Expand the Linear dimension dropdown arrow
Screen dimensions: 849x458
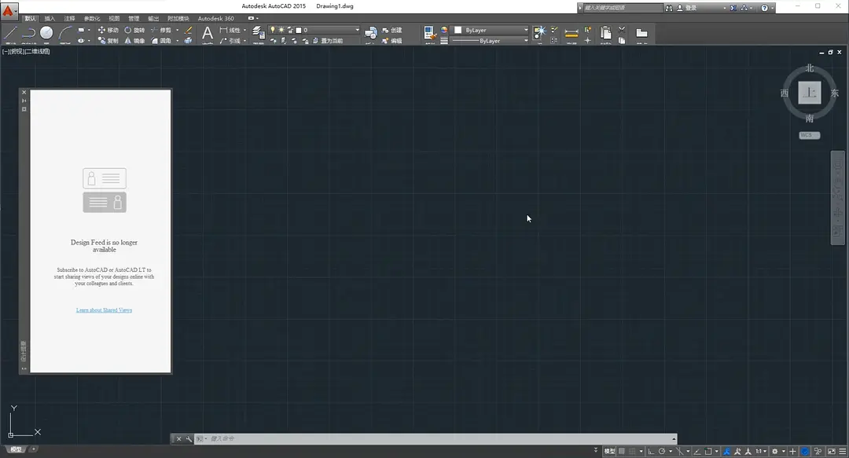point(244,31)
